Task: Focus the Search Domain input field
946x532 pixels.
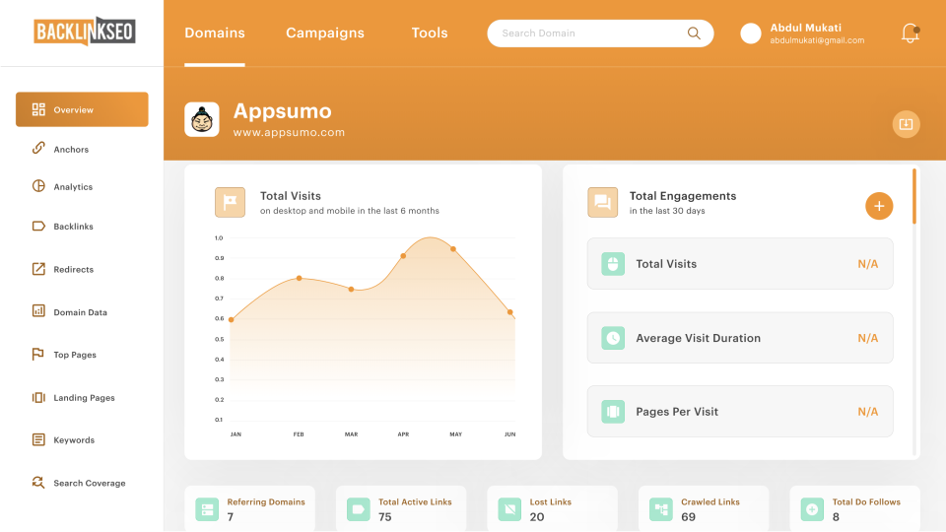Action: (600, 33)
